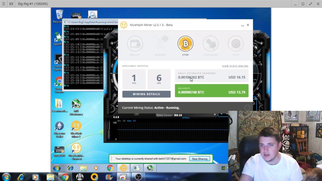Open Internet Explorer on the local taskbar
Screen dimensions: 322x181
pyautogui.click(x=21, y=177)
